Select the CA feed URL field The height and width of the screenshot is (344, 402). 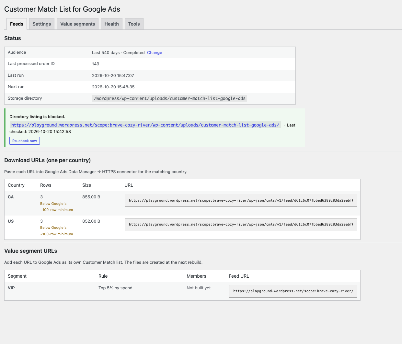[241, 200]
